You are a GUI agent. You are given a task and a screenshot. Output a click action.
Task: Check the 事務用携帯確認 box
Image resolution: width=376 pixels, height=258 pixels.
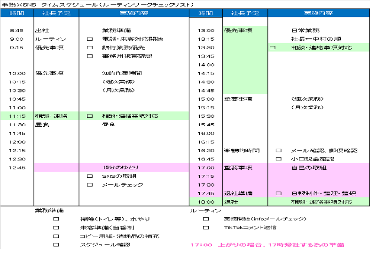90,56
